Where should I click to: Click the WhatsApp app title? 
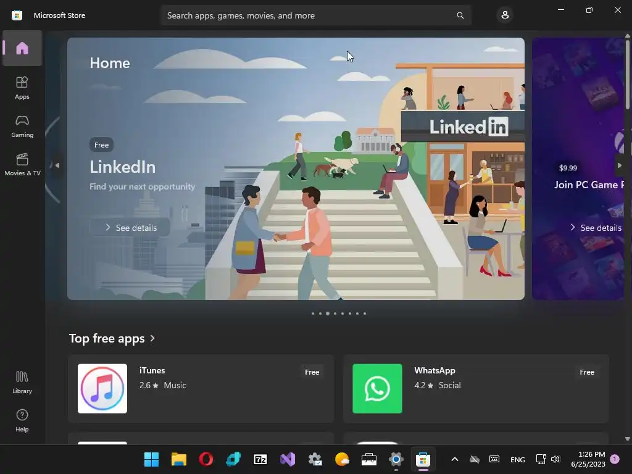point(434,370)
